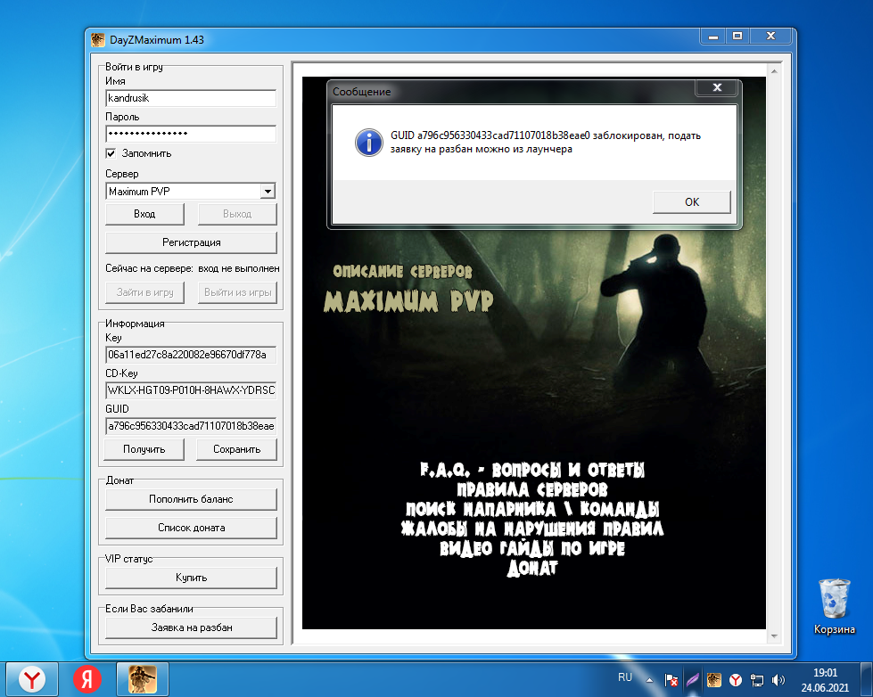Click the Заявка на разбан button
Screen dimensions: 873x697
click(191, 627)
